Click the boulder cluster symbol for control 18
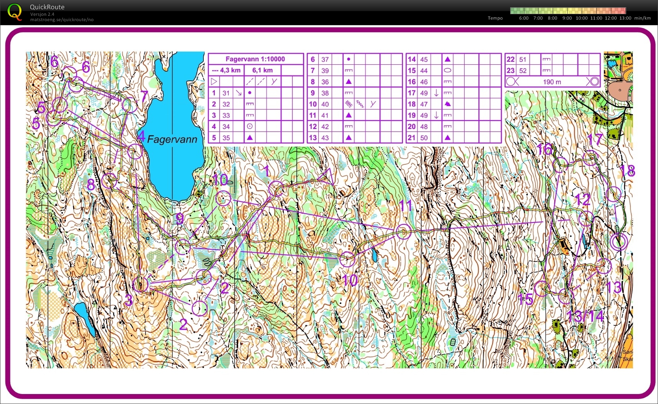This screenshot has width=658, height=404. (x=447, y=104)
